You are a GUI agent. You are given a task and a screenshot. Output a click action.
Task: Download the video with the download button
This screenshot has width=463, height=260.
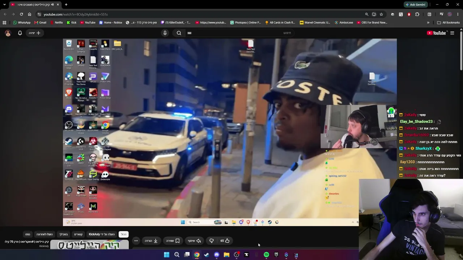(151, 240)
